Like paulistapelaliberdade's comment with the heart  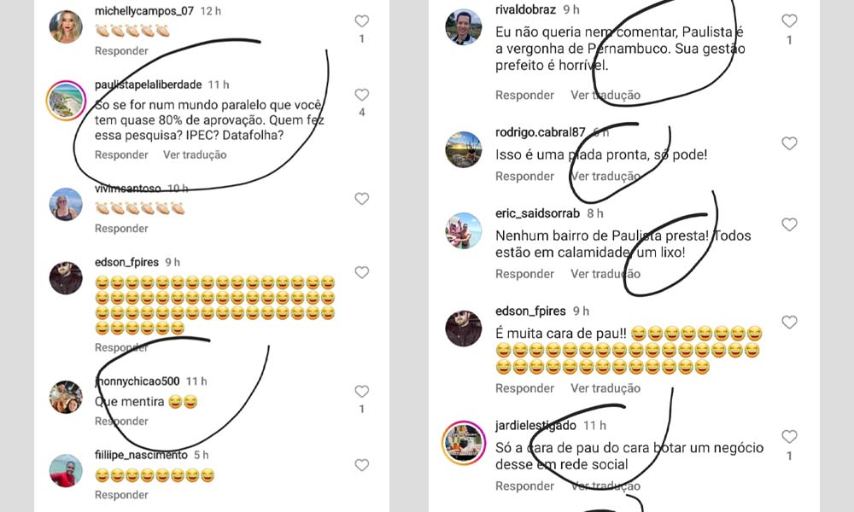click(x=361, y=95)
